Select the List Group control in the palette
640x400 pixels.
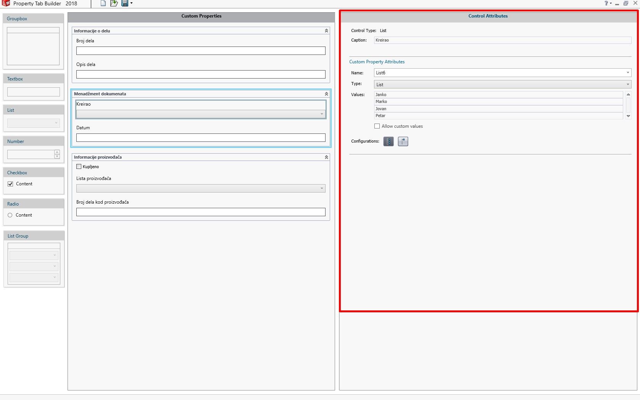(x=34, y=263)
